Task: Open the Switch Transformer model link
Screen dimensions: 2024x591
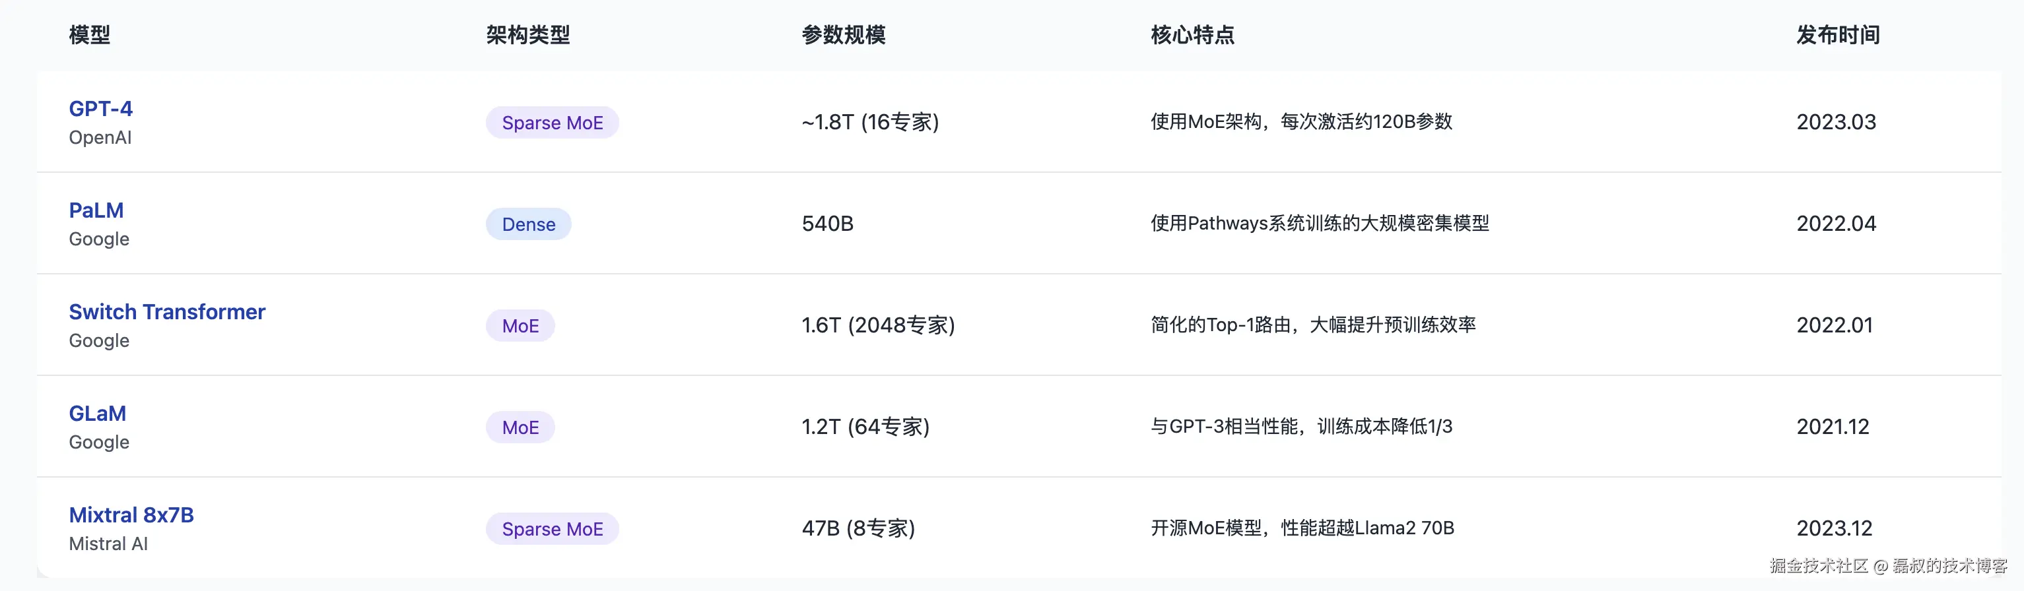Action: click(166, 311)
